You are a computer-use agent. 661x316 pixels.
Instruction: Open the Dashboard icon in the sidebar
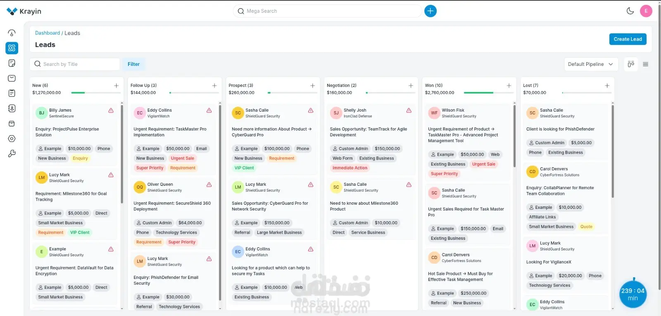click(12, 33)
